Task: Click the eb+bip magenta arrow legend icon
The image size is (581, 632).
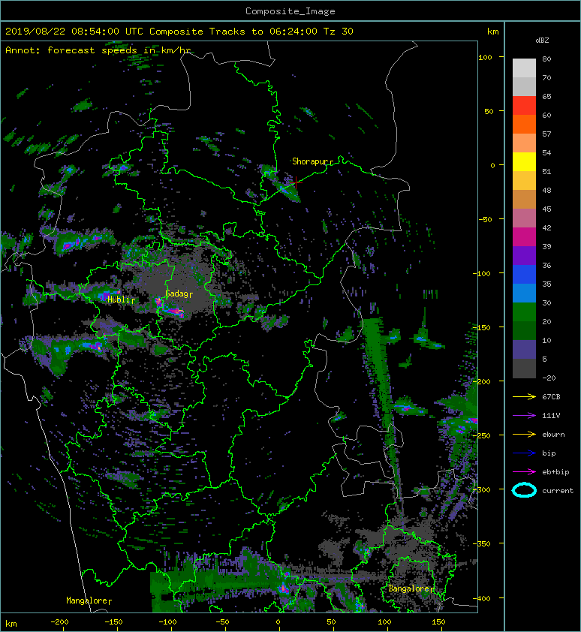Action: 524,472
